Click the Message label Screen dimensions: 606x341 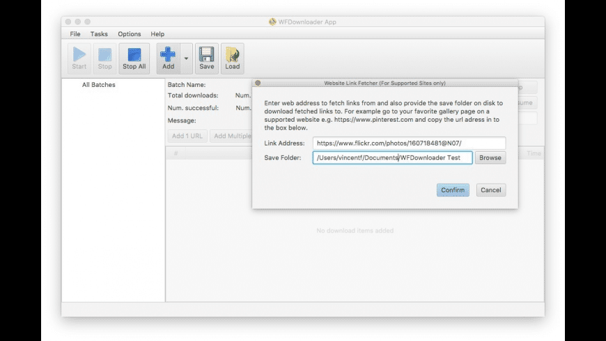click(x=182, y=120)
